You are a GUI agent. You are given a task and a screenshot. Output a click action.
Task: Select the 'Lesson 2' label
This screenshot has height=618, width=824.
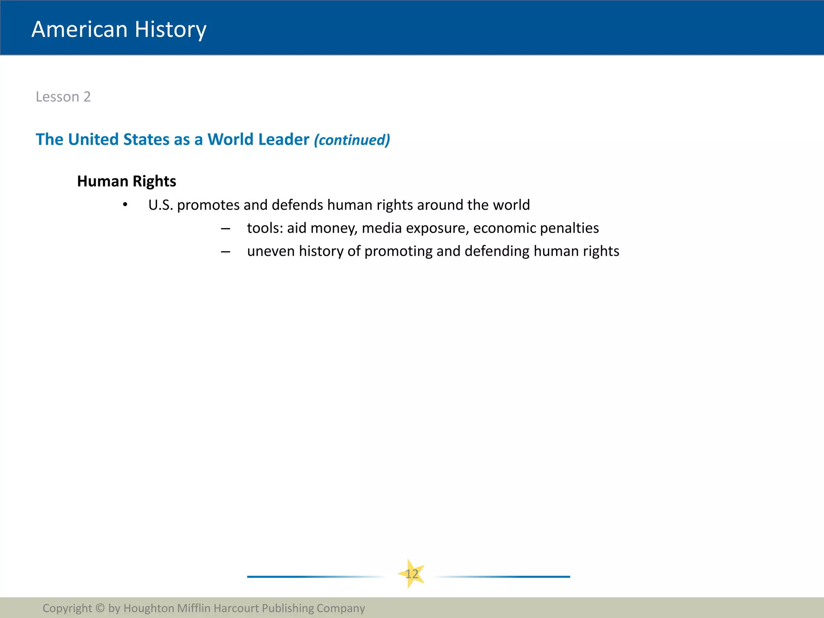click(x=63, y=97)
